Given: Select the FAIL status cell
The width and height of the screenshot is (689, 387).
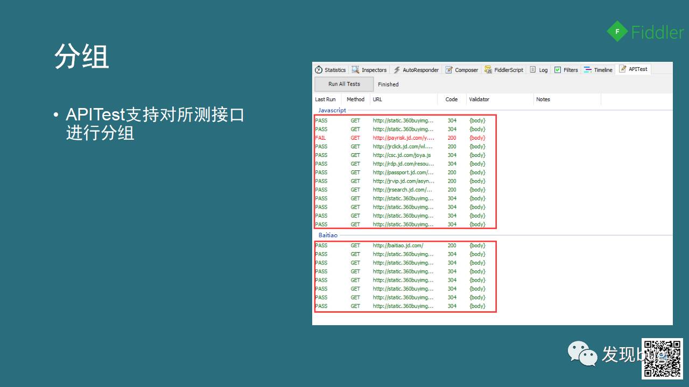Looking at the screenshot, I should coord(320,138).
